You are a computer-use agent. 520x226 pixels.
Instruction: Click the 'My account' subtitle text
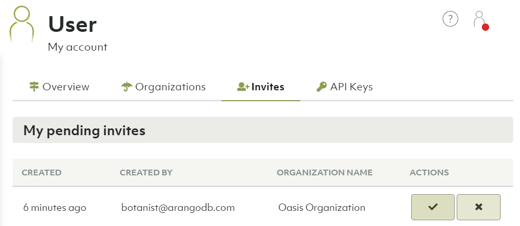pos(77,47)
